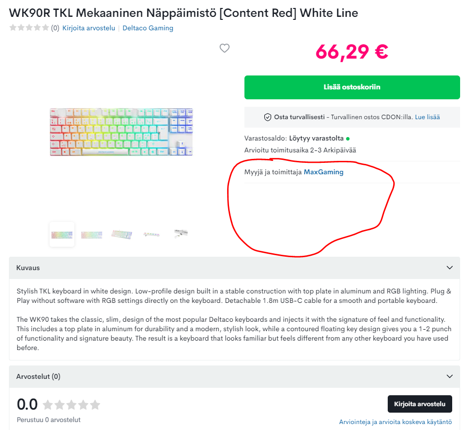474x430 pixels.
Task: Show the angled keyboard view thumbnail
Action: coord(121,234)
